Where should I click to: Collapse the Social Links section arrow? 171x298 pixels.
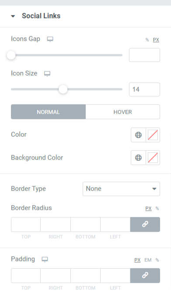coord(13,16)
